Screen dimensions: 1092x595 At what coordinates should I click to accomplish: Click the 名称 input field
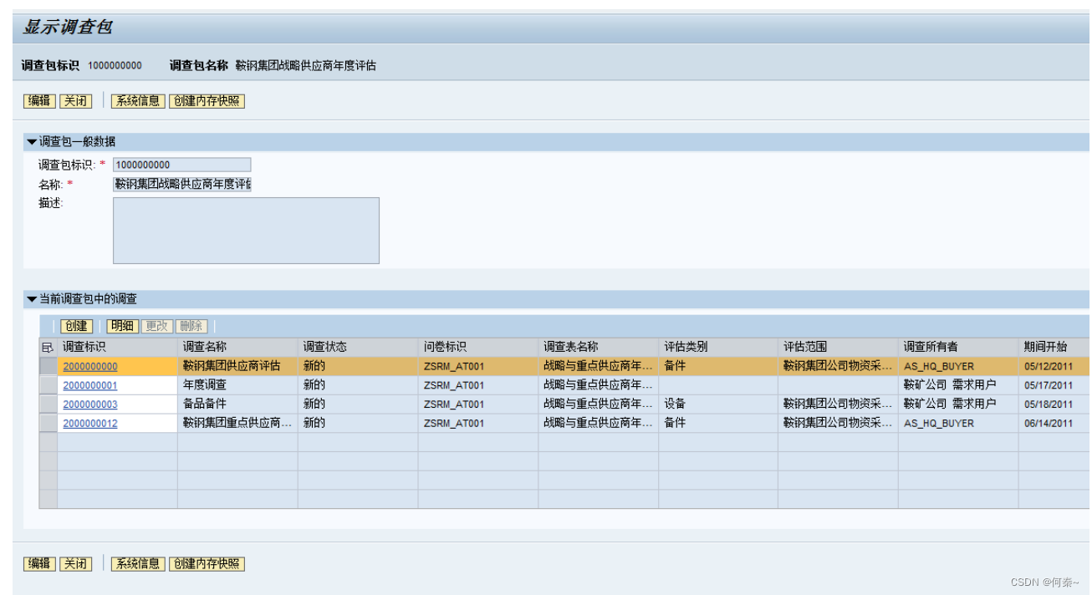point(181,185)
